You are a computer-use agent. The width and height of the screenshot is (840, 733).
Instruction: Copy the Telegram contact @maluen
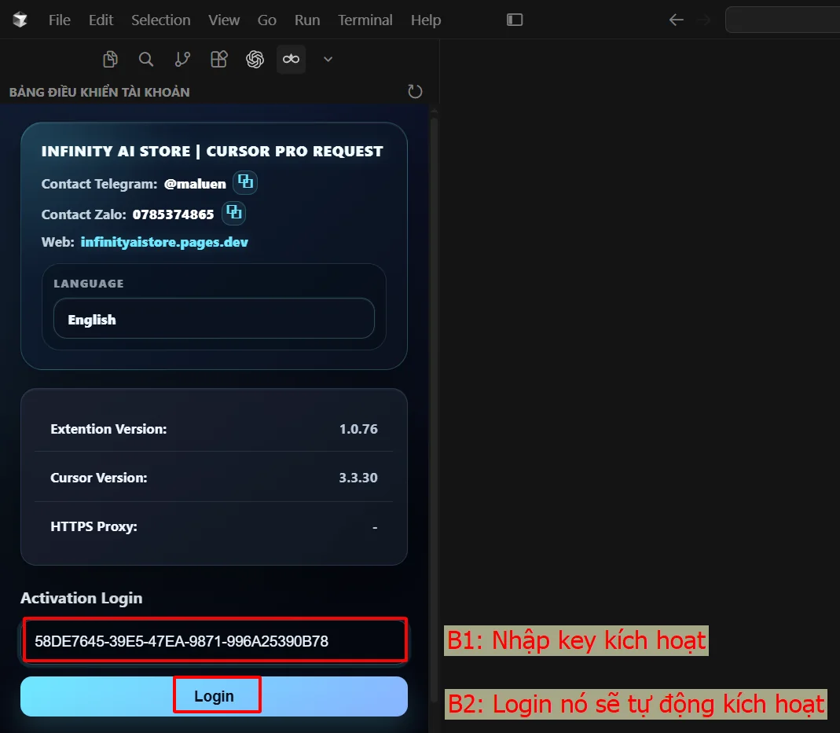click(245, 182)
